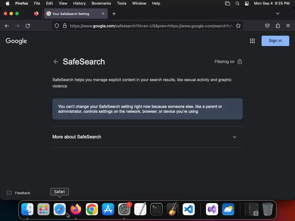Click Firefox icon in the Dock

[76, 209]
